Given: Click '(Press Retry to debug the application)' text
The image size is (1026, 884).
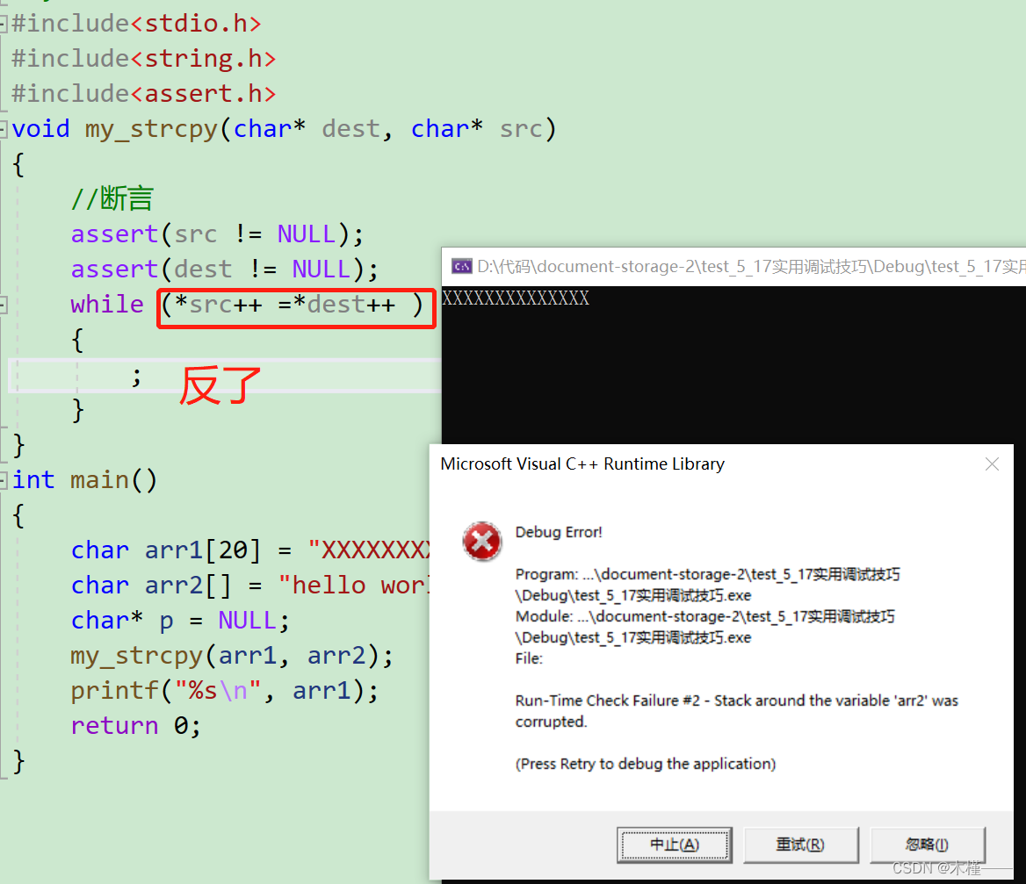Looking at the screenshot, I should pos(646,765).
